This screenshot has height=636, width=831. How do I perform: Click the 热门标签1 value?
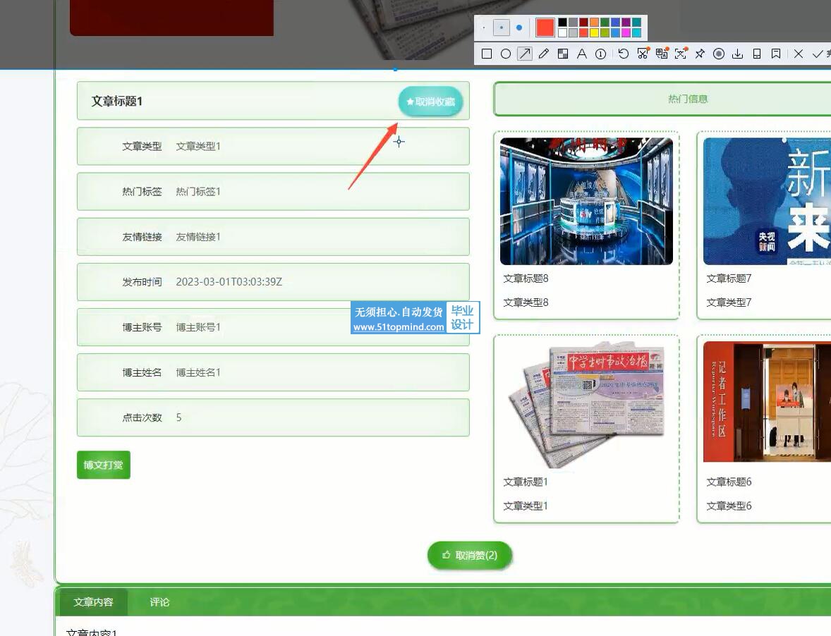[x=198, y=192]
